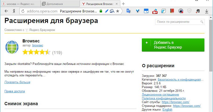The image size is (213, 112).
Task: Open Yandex home via the Я icon
Action: coord(14,11)
